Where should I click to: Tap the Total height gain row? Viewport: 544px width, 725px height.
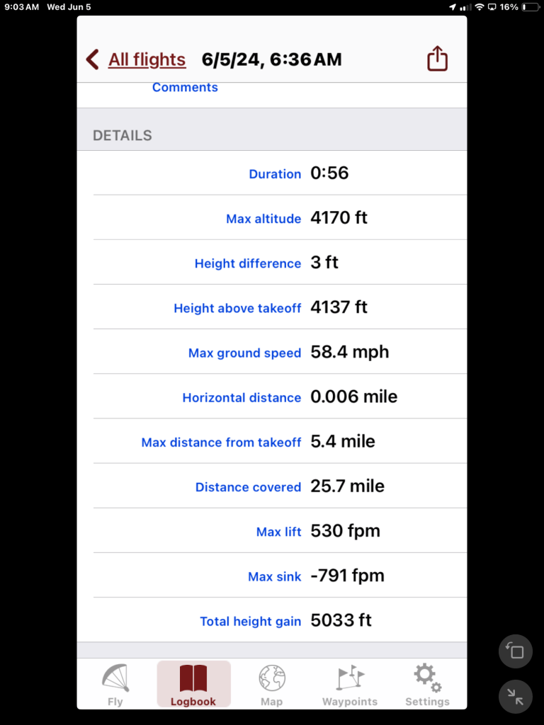tap(280, 621)
